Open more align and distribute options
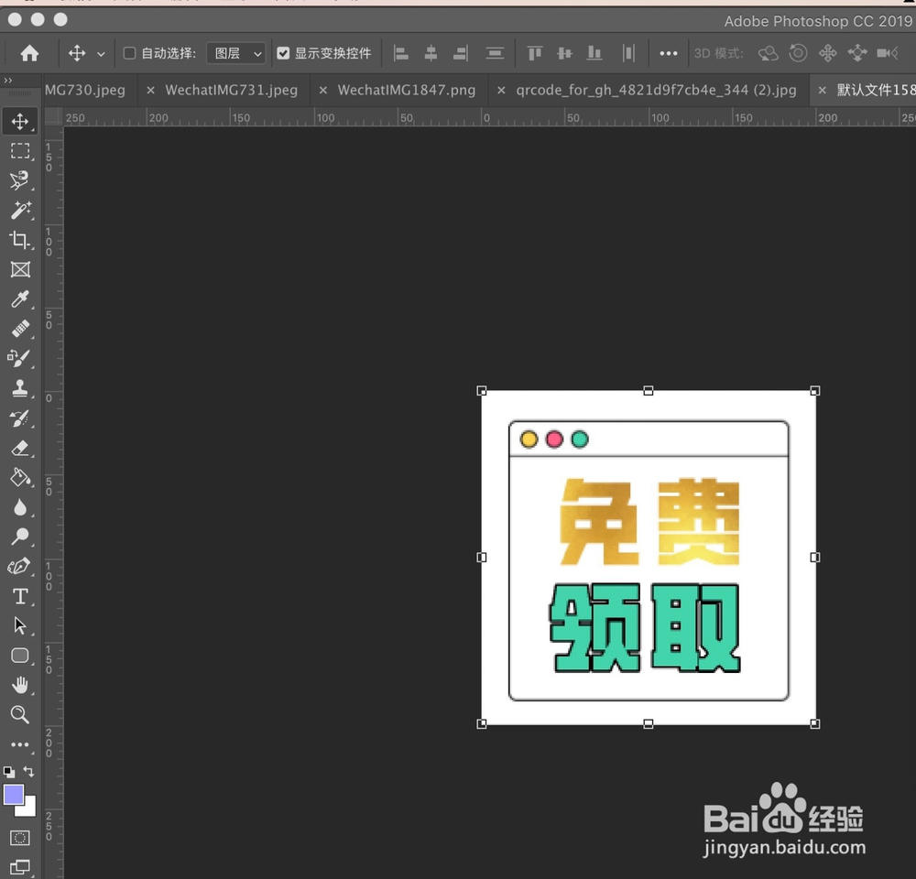The image size is (916, 879). coord(669,54)
